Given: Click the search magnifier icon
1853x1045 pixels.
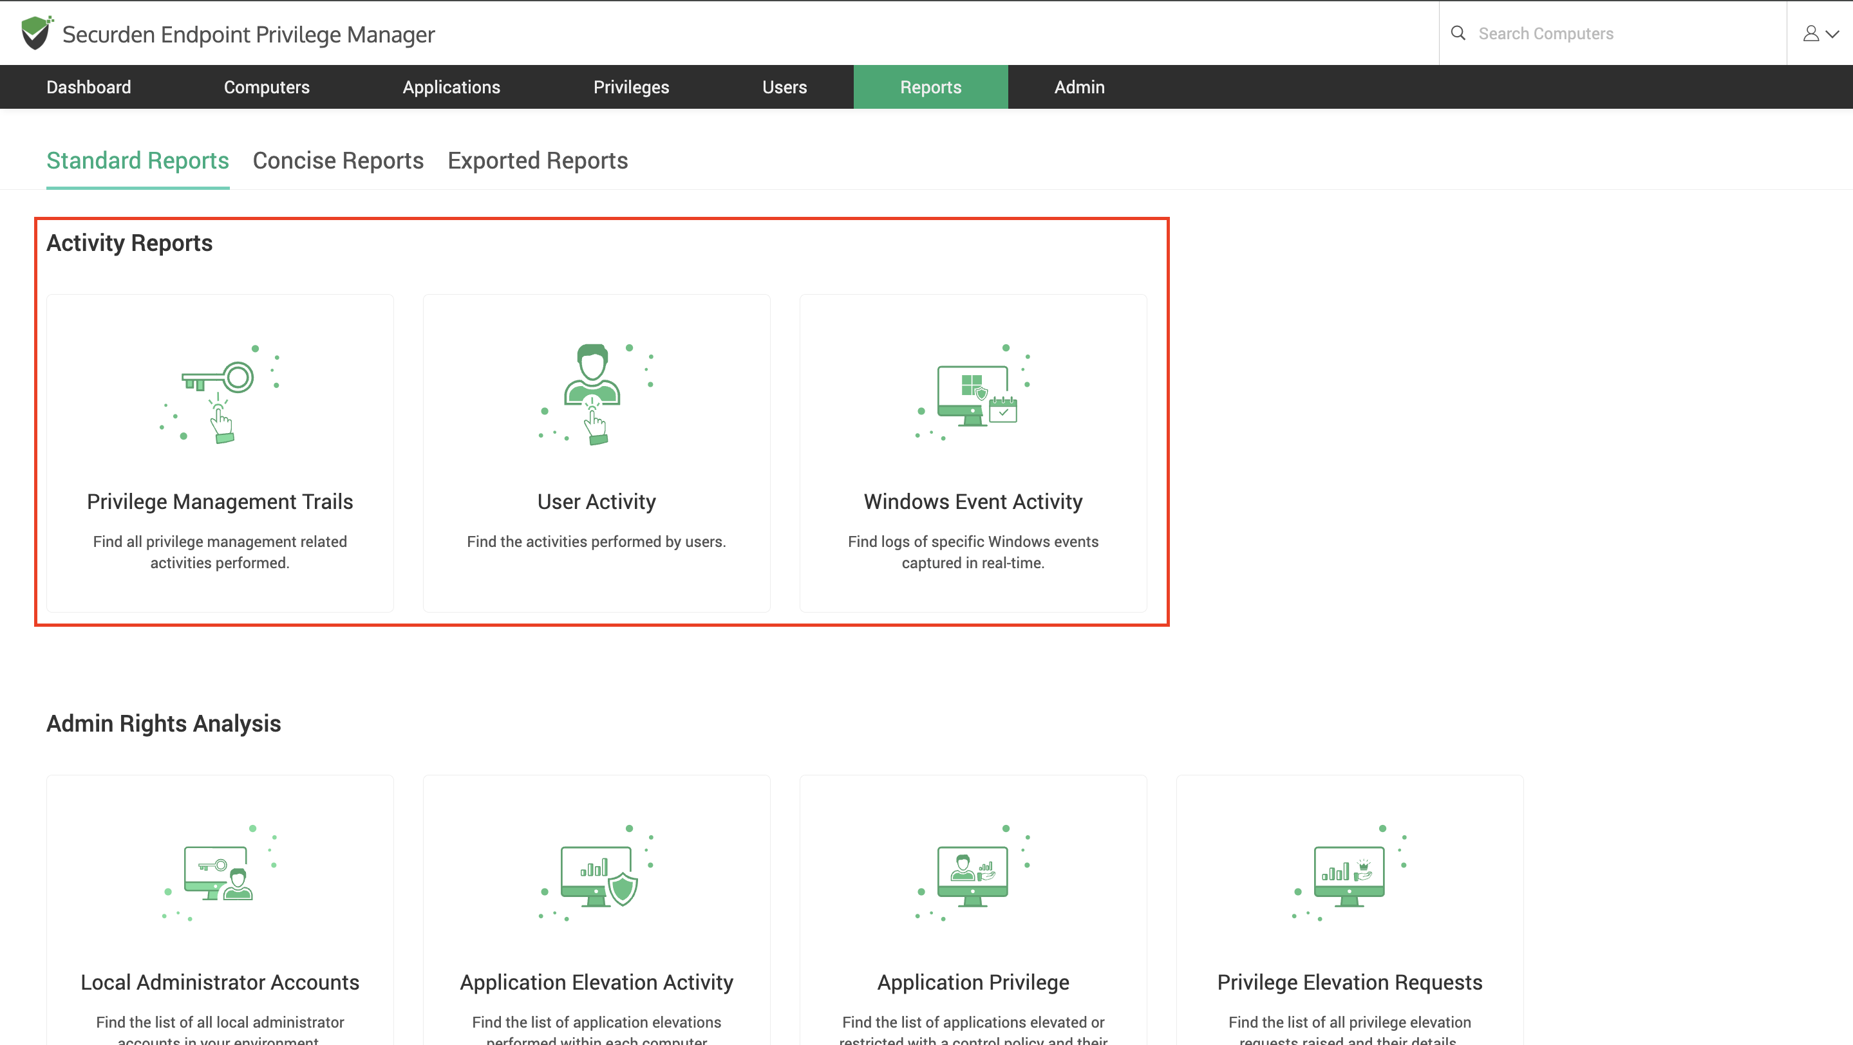Looking at the screenshot, I should tap(1458, 33).
